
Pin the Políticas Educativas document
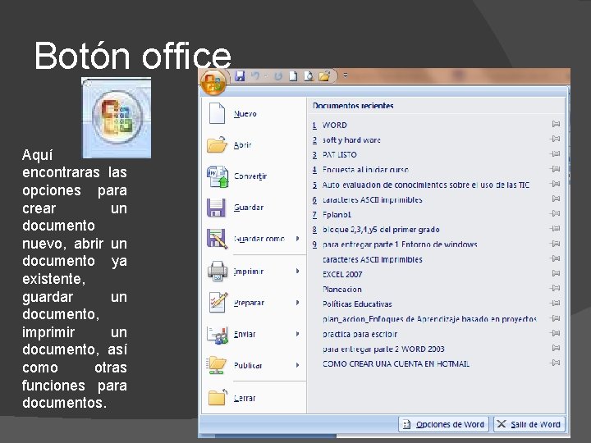[x=555, y=303]
